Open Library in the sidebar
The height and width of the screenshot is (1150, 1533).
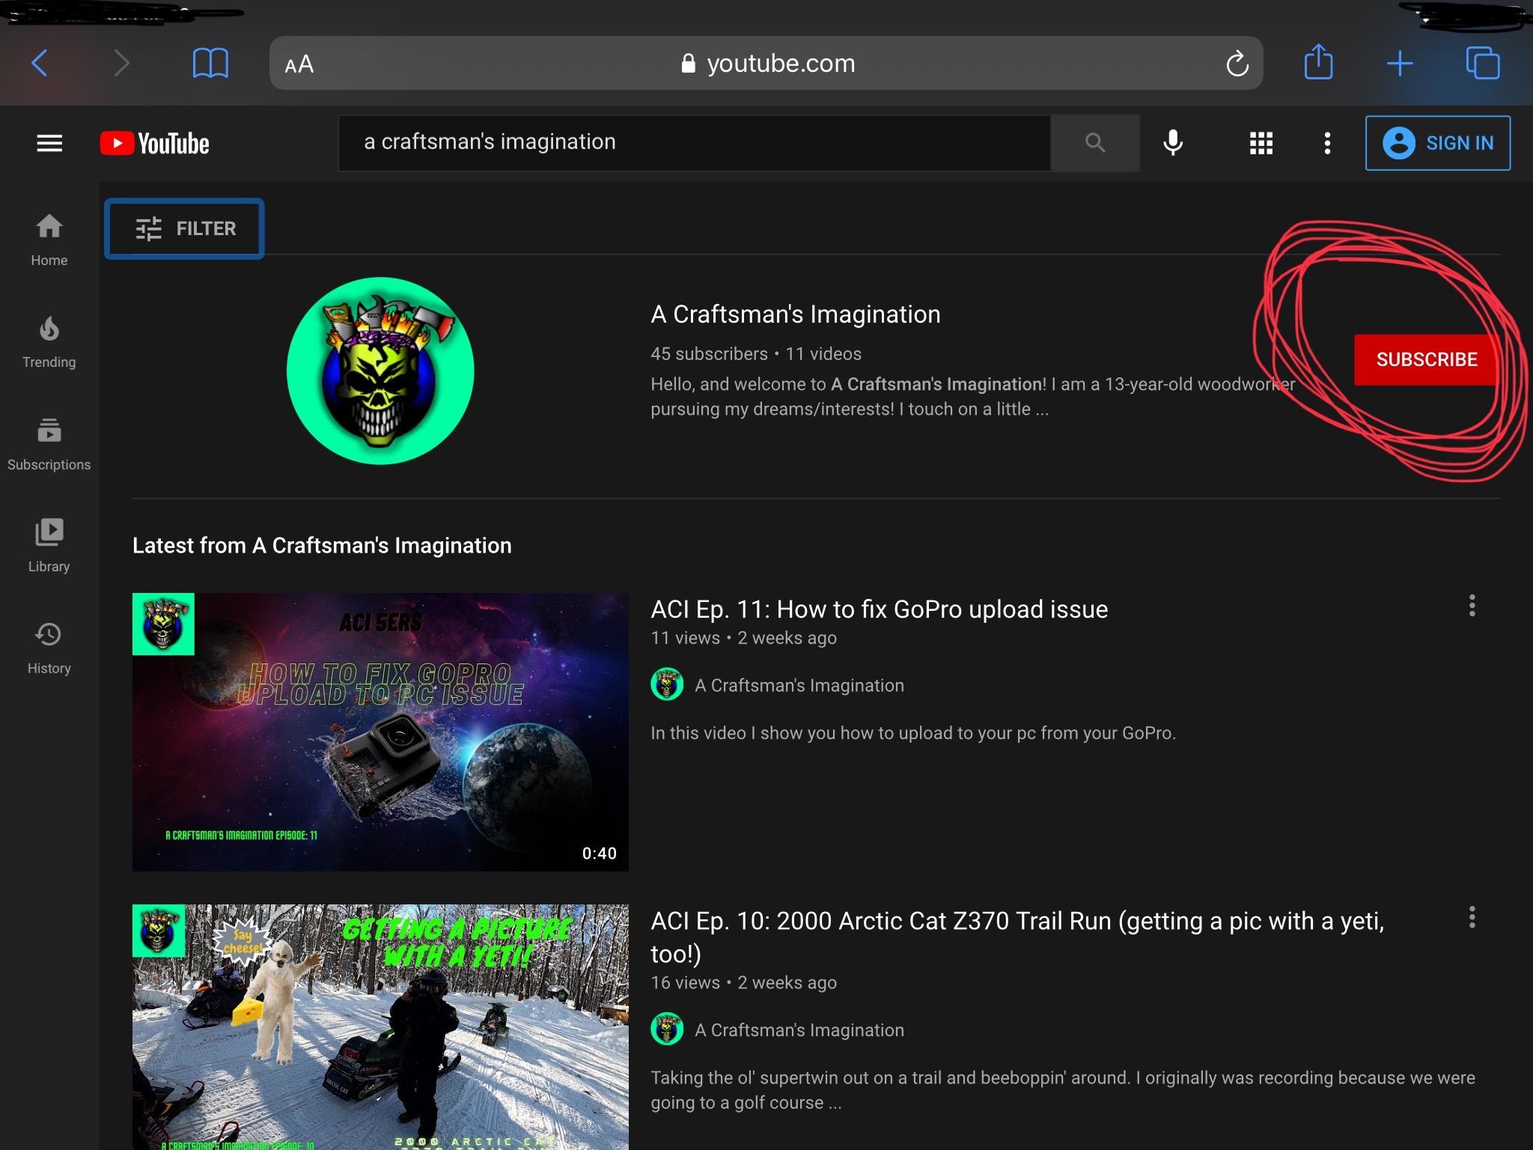pos(49,546)
